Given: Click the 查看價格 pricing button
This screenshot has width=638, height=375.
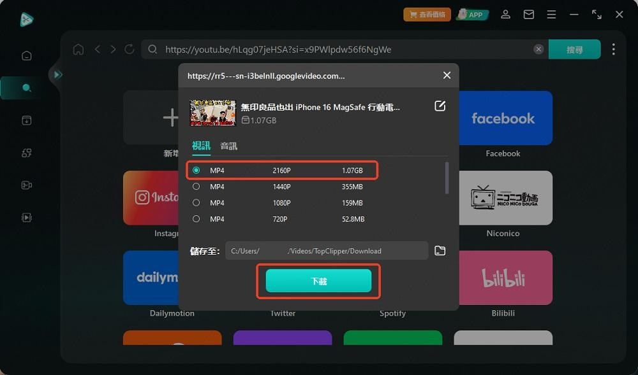Looking at the screenshot, I should (427, 15).
